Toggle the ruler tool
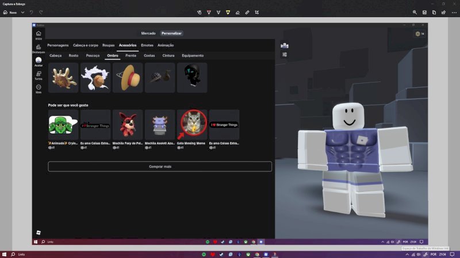 click(247, 12)
